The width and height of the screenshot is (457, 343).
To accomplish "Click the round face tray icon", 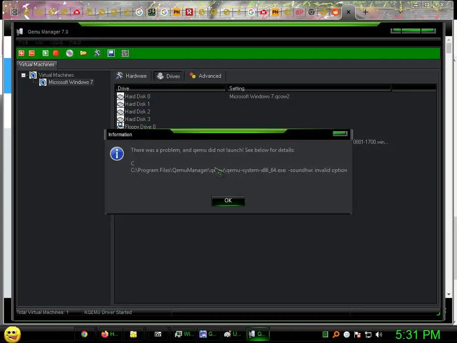I will click(346, 335).
